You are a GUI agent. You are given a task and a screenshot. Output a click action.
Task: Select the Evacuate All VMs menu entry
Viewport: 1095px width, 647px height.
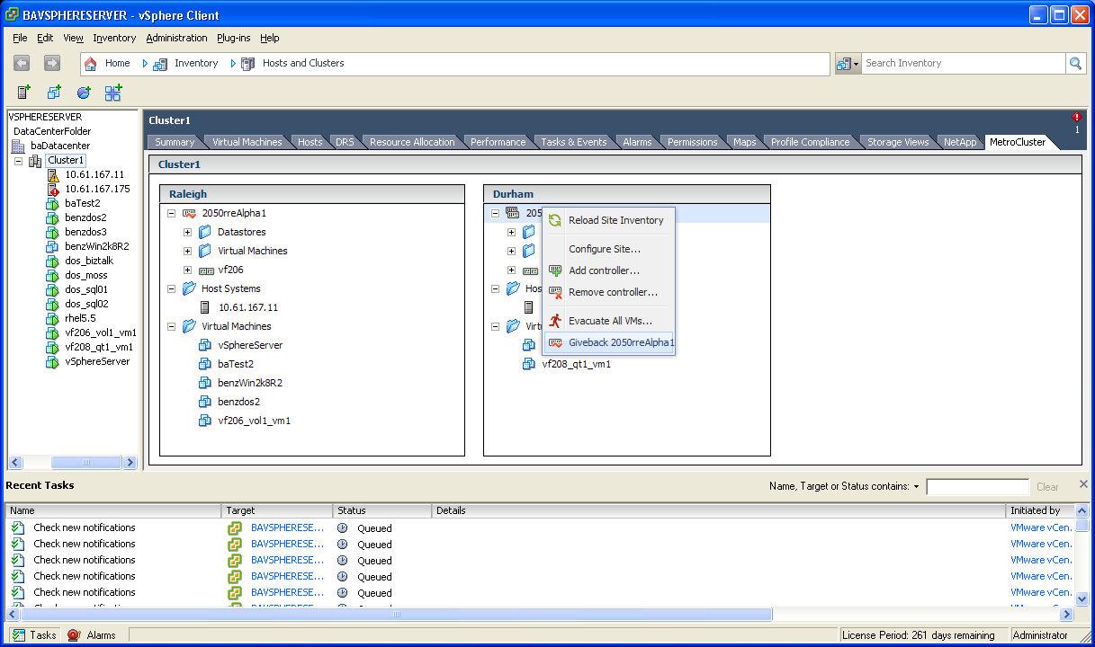(x=609, y=321)
